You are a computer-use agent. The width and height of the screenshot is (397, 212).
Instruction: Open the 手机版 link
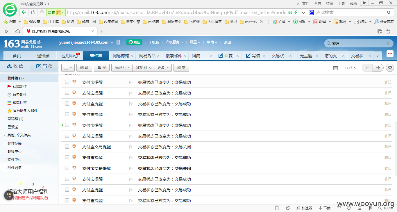[x=154, y=42]
